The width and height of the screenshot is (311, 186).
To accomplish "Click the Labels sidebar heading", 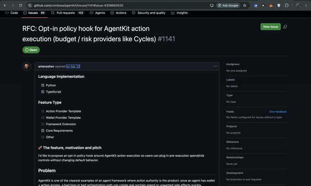I will (230, 80).
